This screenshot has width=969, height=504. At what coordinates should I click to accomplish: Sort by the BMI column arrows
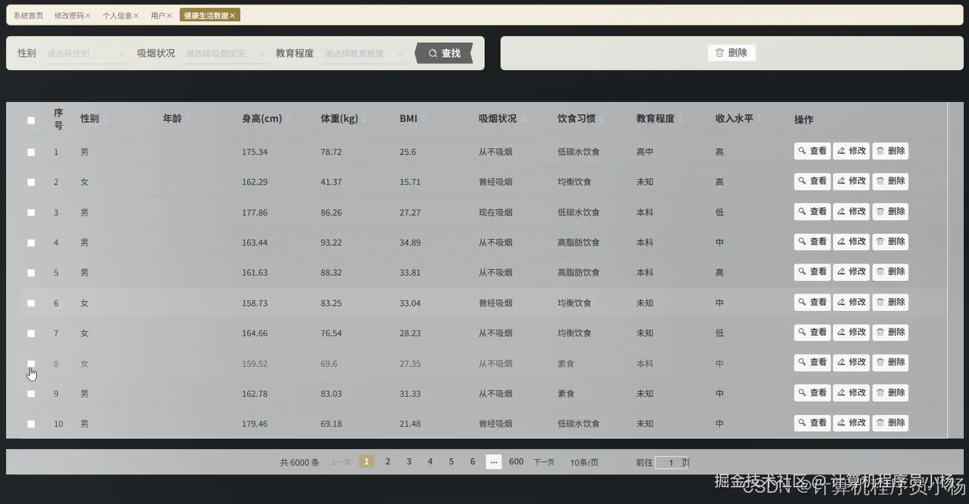click(423, 119)
